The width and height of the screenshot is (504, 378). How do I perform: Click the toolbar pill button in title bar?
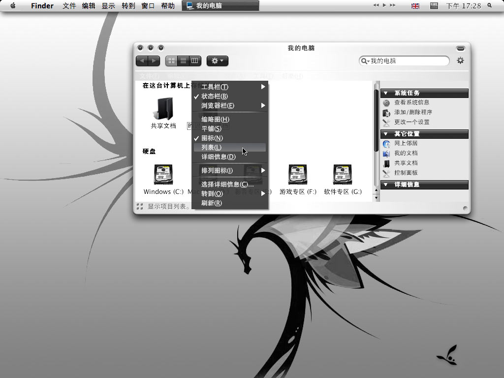point(461,49)
